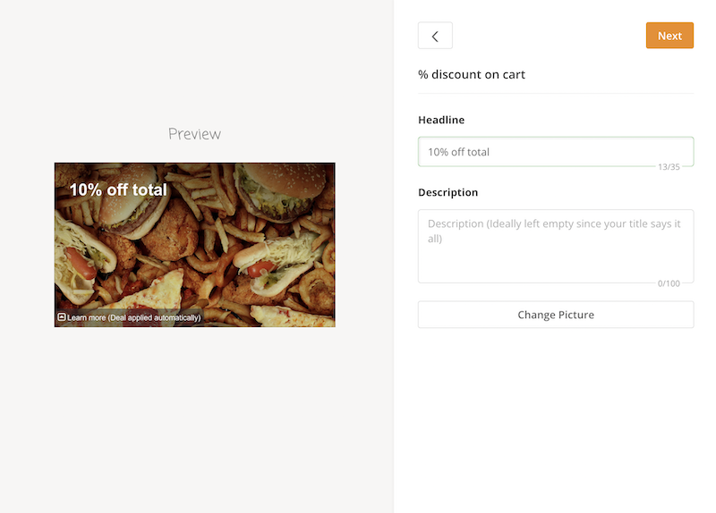Open the Learn more deal link text

(x=134, y=317)
